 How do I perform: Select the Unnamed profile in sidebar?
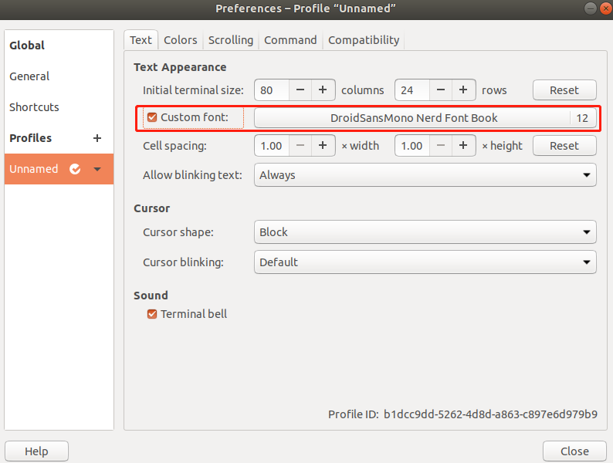coord(59,169)
